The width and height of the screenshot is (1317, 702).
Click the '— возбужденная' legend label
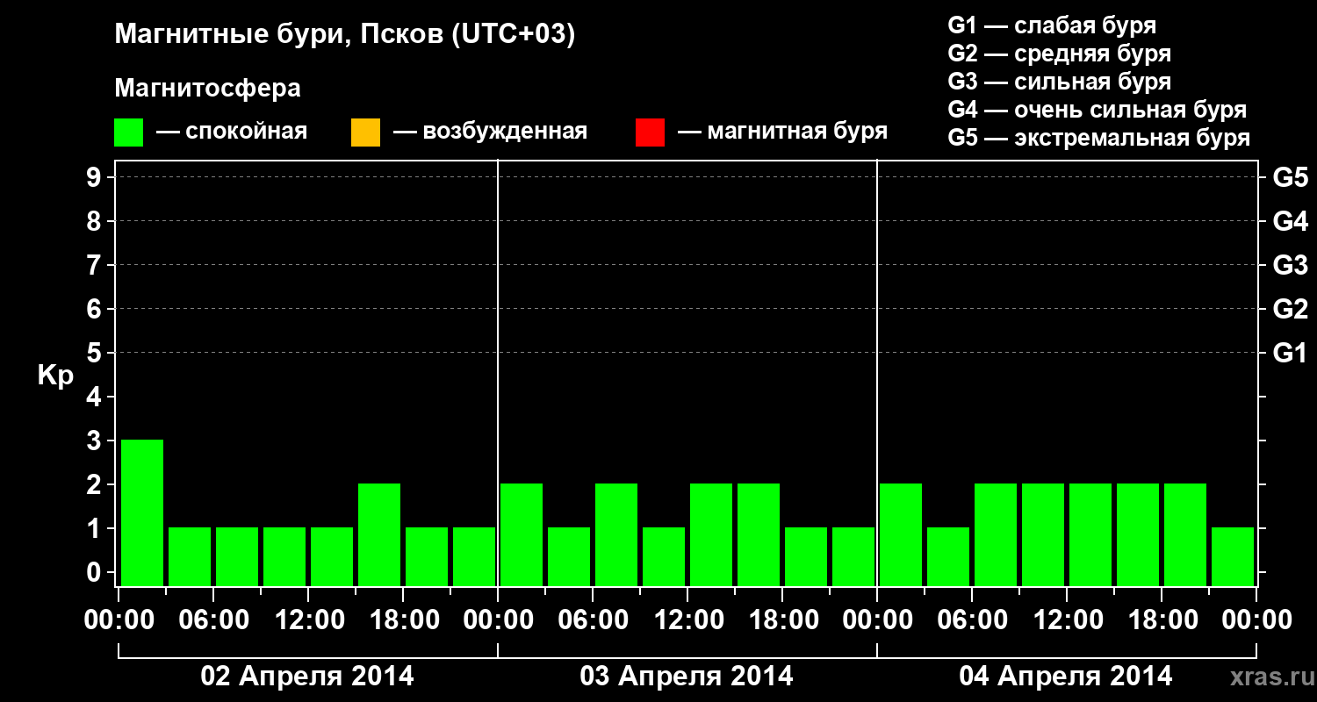click(x=490, y=133)
